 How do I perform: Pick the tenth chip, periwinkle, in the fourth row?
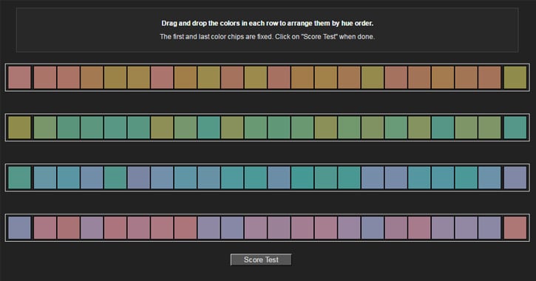tap(232, 228)
